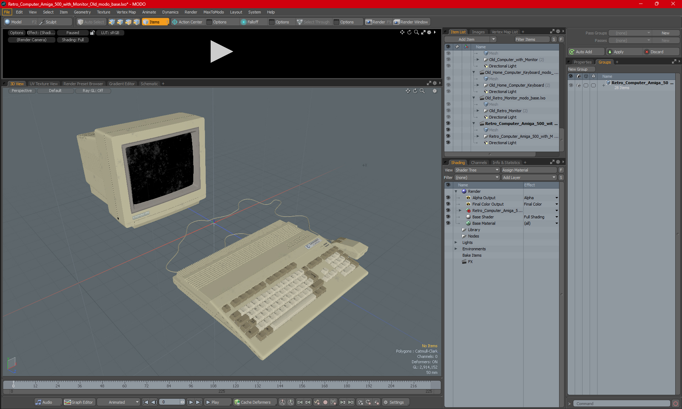Click Ray GL: Off button

pos(93,91)
